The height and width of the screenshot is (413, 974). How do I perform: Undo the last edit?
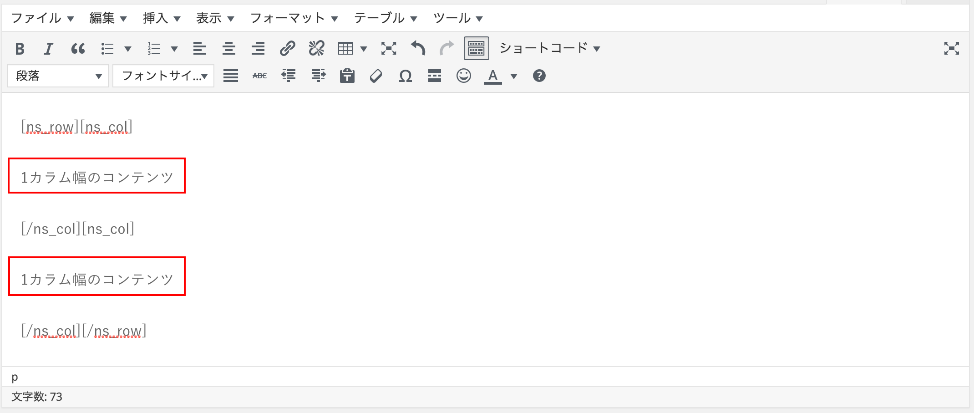(418, 48)
